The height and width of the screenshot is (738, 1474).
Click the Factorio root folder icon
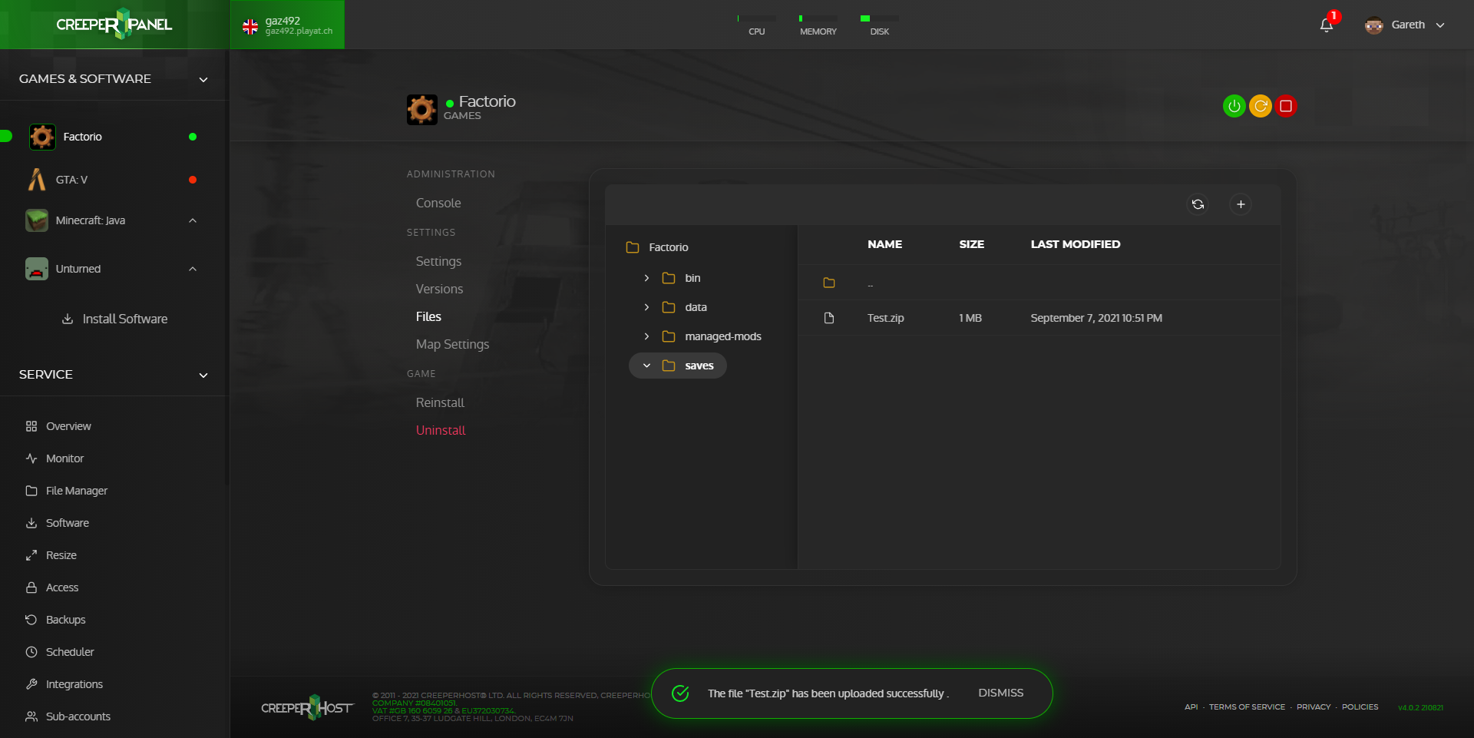(x=633, y=247)
